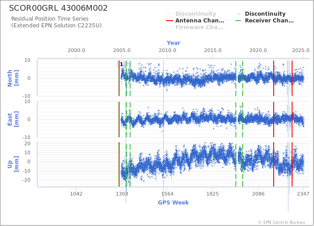This screenshot has height=226, width=314.
Task: Click the SCOR00GRL 43006M002 chart title
Action: (58, 8)
